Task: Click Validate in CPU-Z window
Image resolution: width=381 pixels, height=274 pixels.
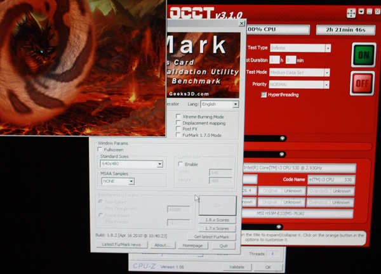Action: click(x=237, y=267)
